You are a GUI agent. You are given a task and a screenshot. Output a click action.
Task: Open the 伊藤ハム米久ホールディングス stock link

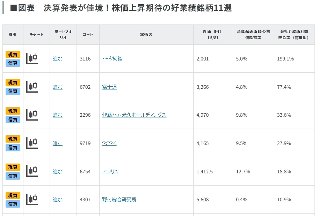pos(134,115)
